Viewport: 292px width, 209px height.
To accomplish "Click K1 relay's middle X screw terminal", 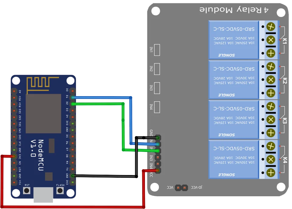I will 271,40.
